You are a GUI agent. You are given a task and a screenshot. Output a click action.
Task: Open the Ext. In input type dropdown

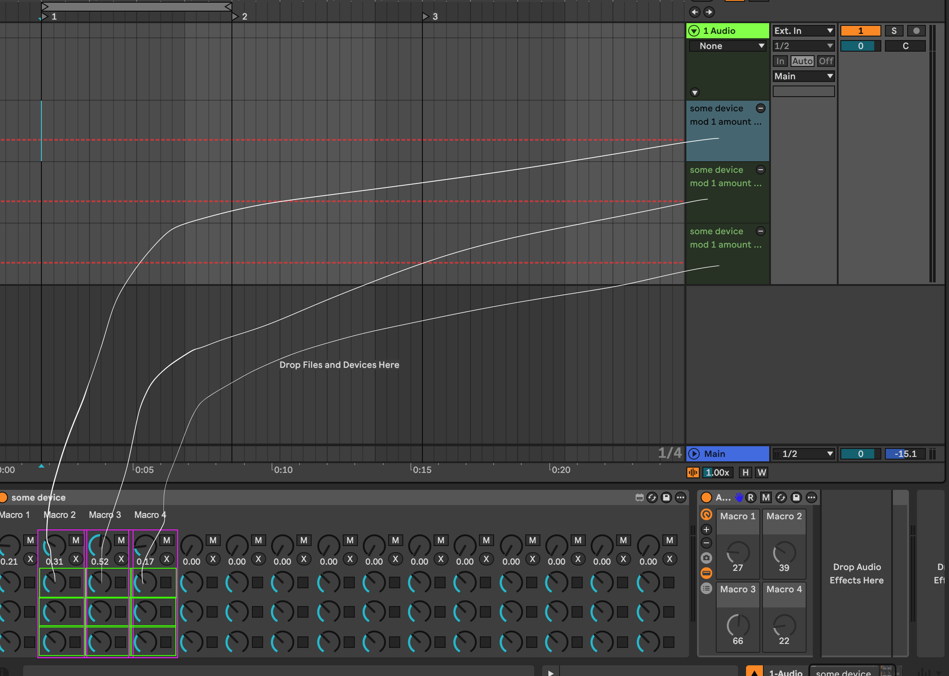(x=803, y=31)
